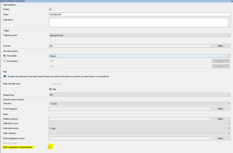The height and width of the screenshot is (153, 233).
Task: Open the Initial alarm priority dropdown
Action: [x=139, y=128]
